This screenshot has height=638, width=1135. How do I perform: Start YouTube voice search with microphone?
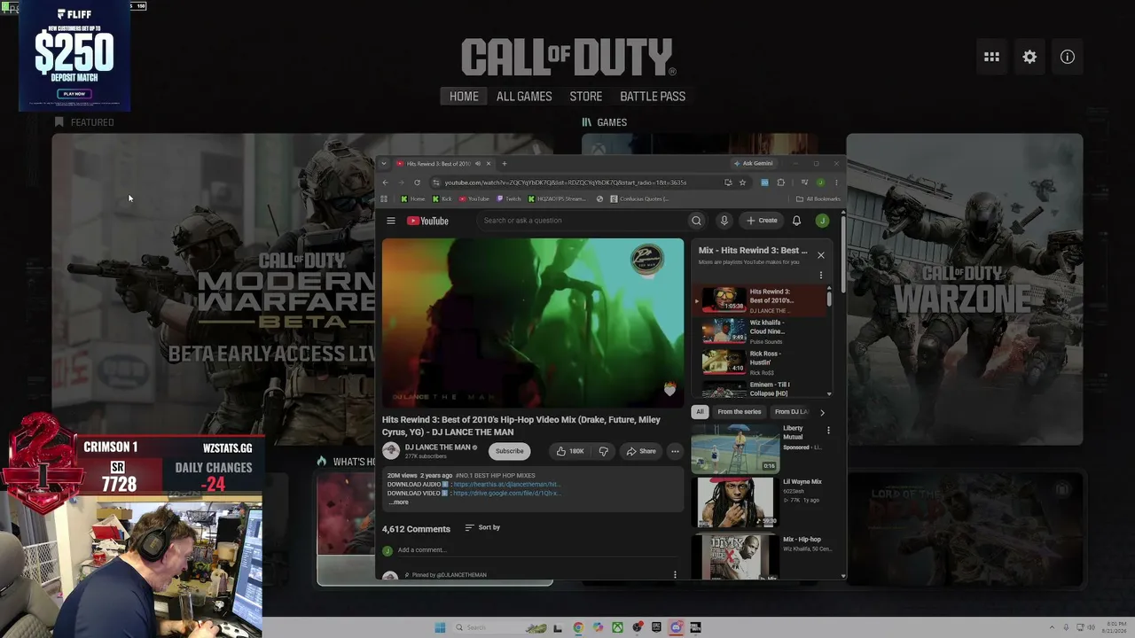click(x=724, y=221)
